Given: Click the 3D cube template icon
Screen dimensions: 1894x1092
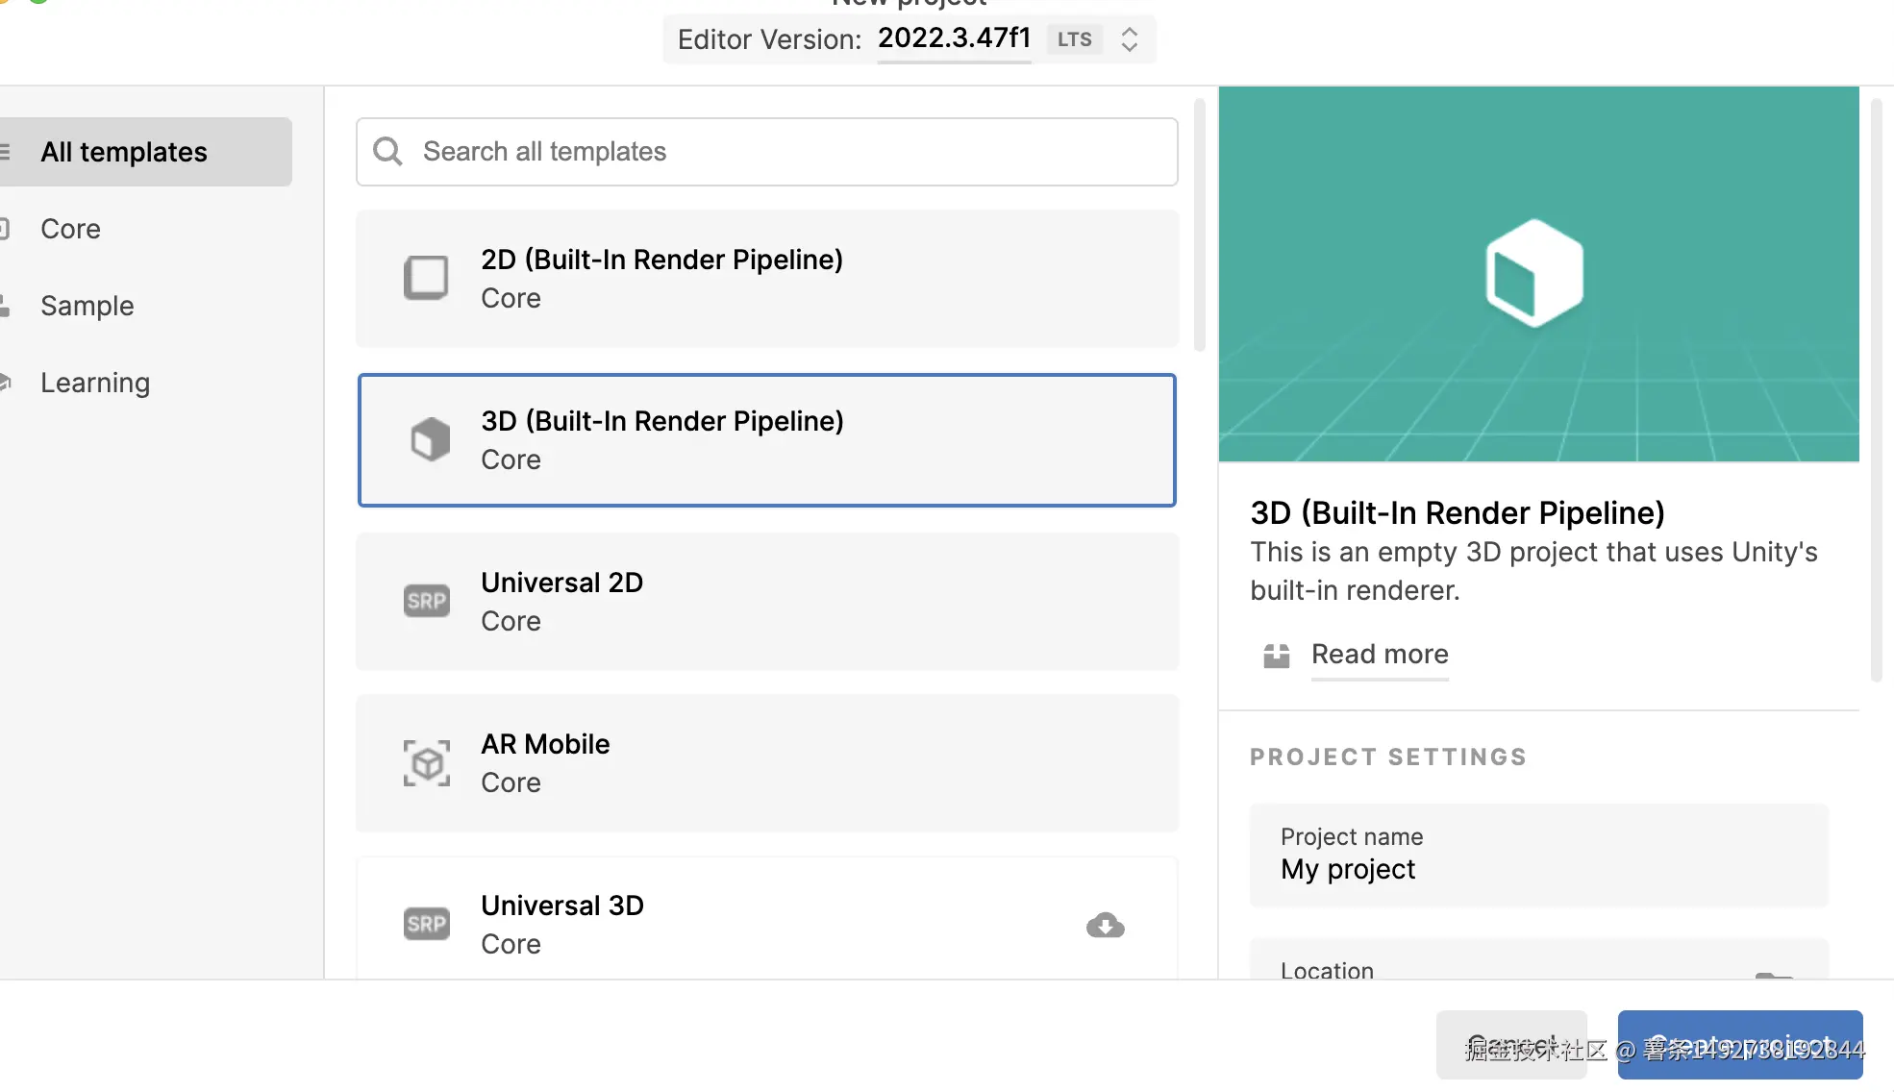Looking at the screenshot, I should (430, 439).
